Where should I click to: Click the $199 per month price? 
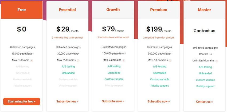[159, 29]
